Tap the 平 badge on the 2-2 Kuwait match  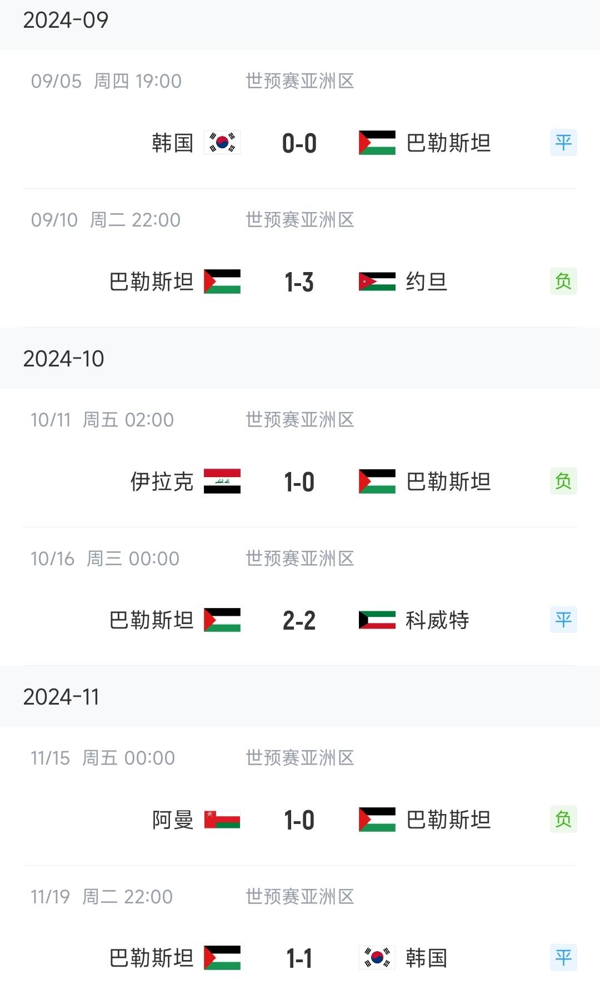563,620
